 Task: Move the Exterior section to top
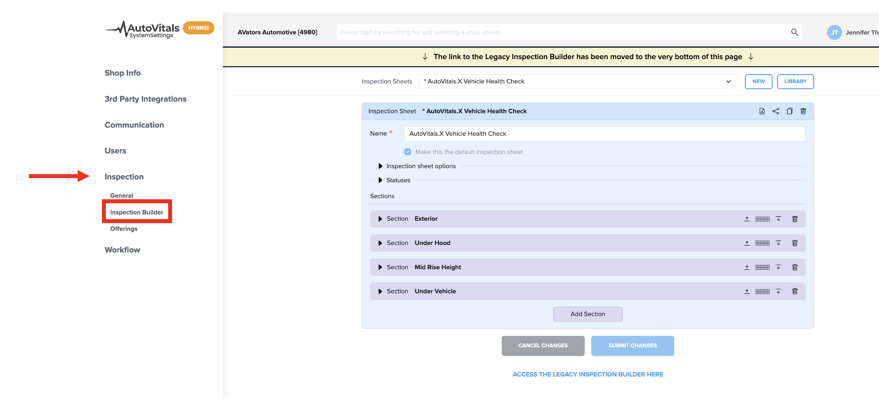click(747, 219)
